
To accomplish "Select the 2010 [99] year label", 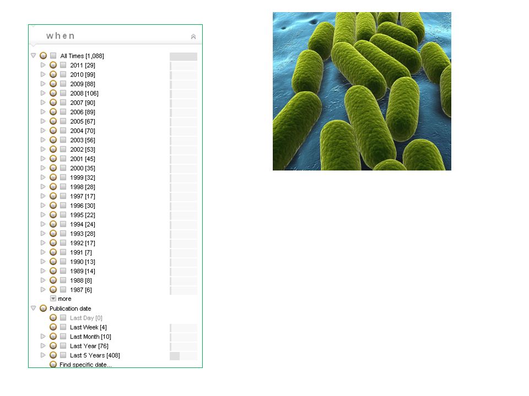I will [83, 74].
